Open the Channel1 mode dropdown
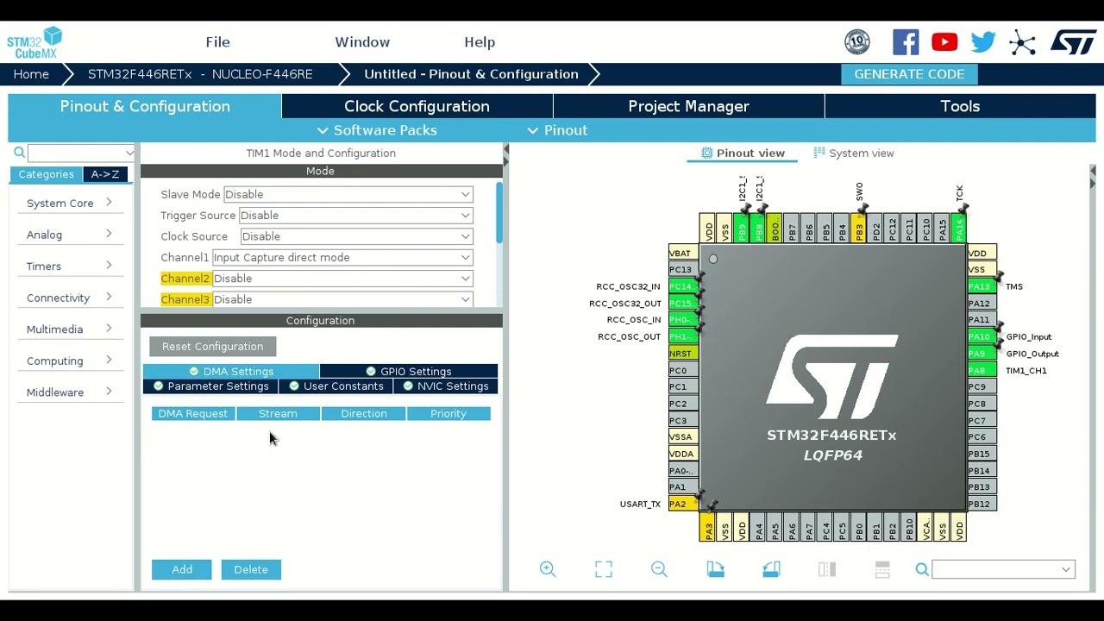The image size is (1104, 621). pos(342,257)
